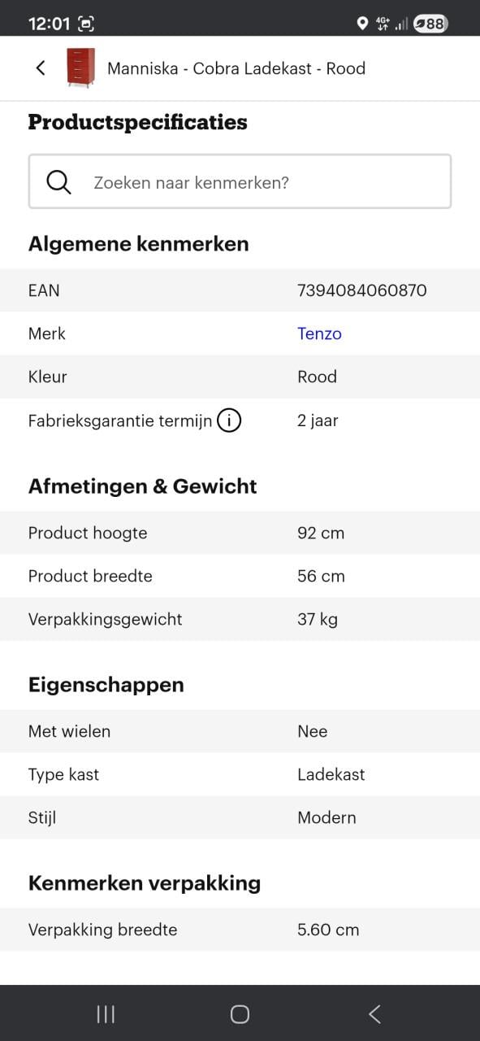The height and width of the screenshot is (1041, 480).
Task: Tap the location pin icon in status bar
Action: tap(363, 24)
